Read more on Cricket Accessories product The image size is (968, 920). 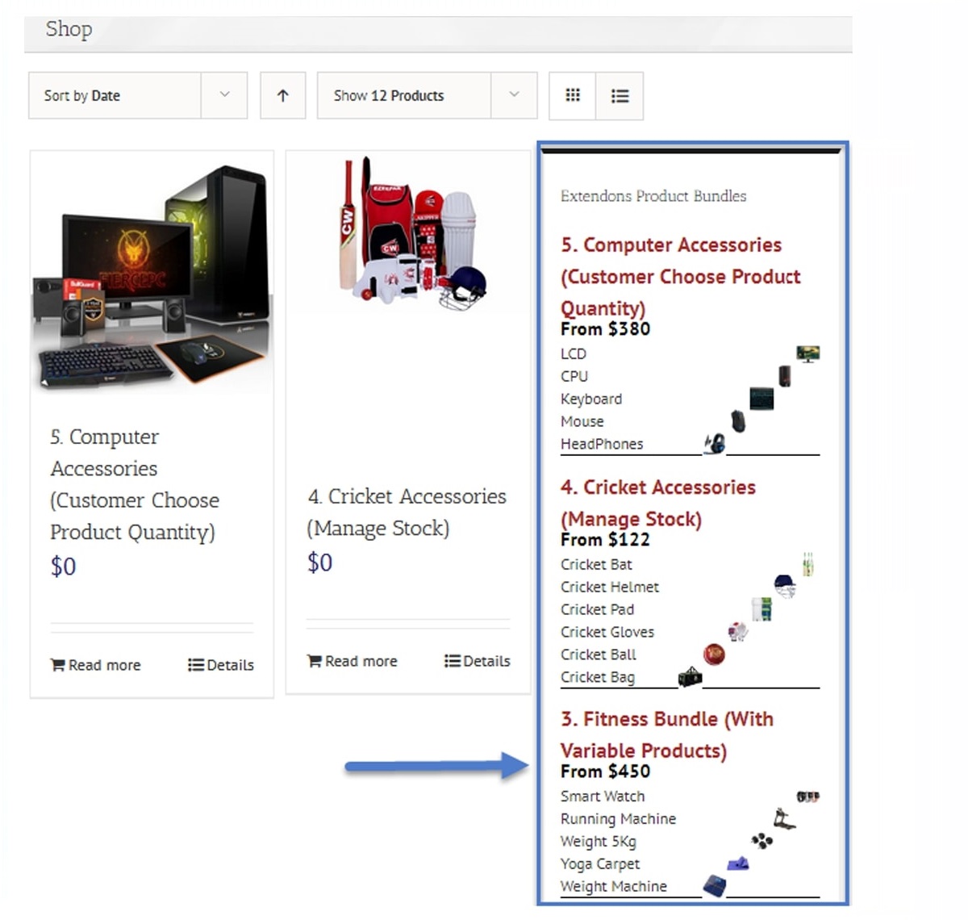(353, 661)
